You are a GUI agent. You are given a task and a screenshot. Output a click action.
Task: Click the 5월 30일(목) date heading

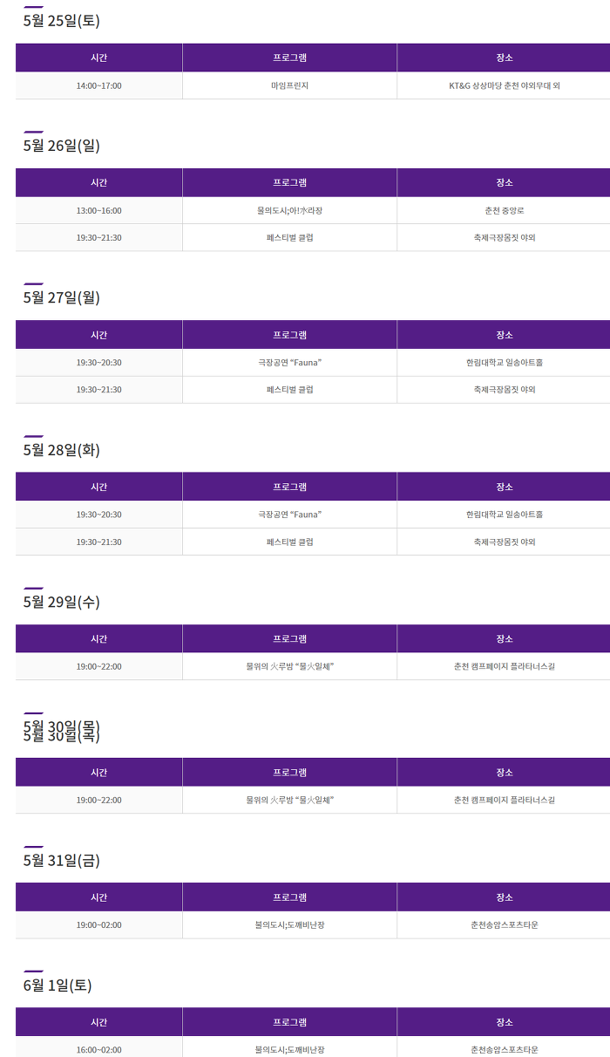pyautogui.click(x=62, y=731)
